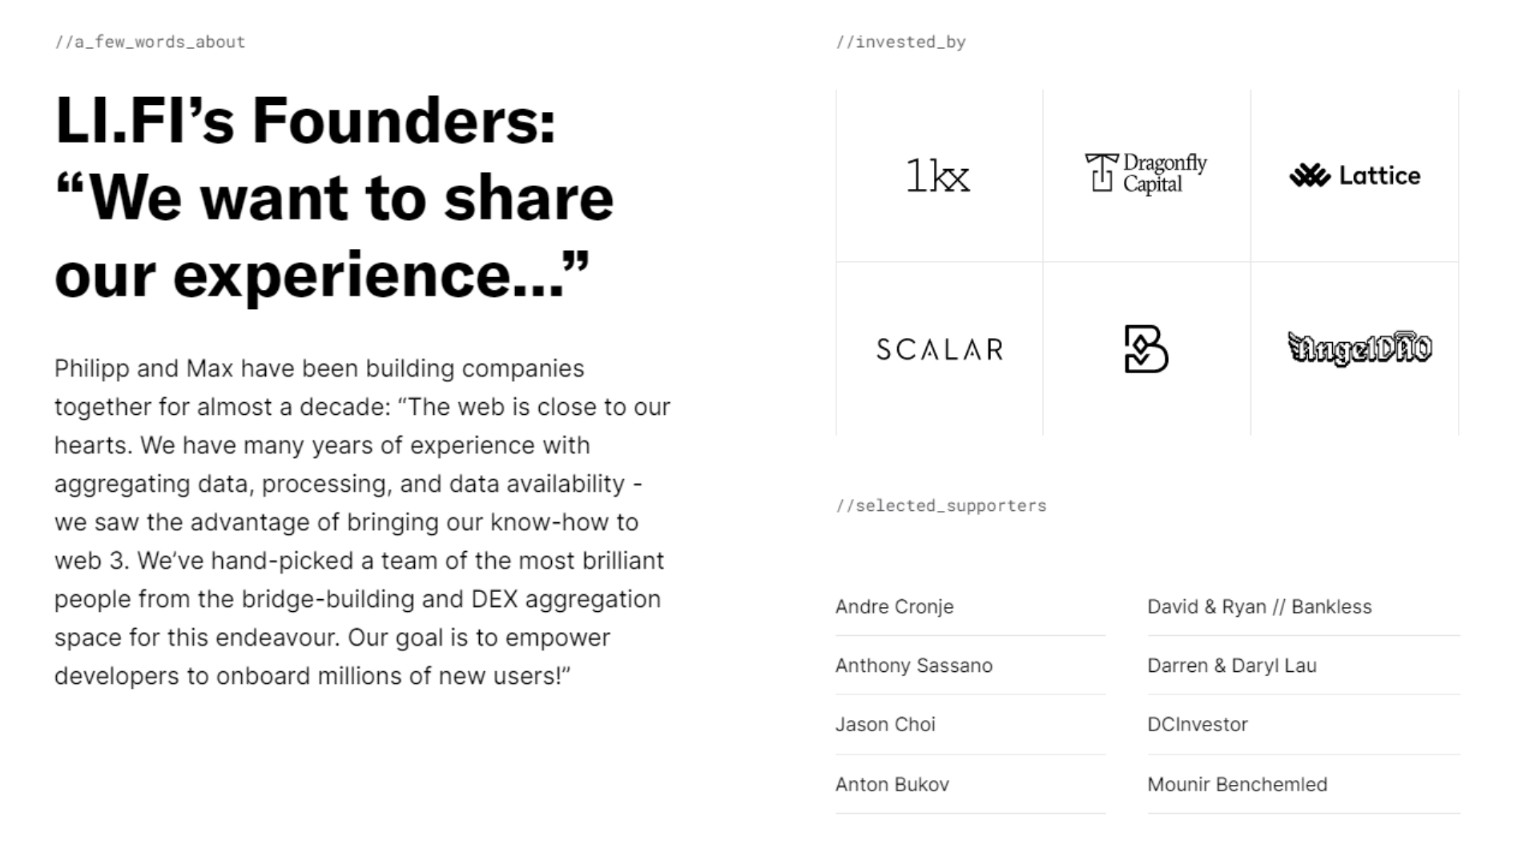Click the Dragonfly Capital tower icon
Image resolution: width=1526 pixels, height=853 pixels.
pos(1101,173)
